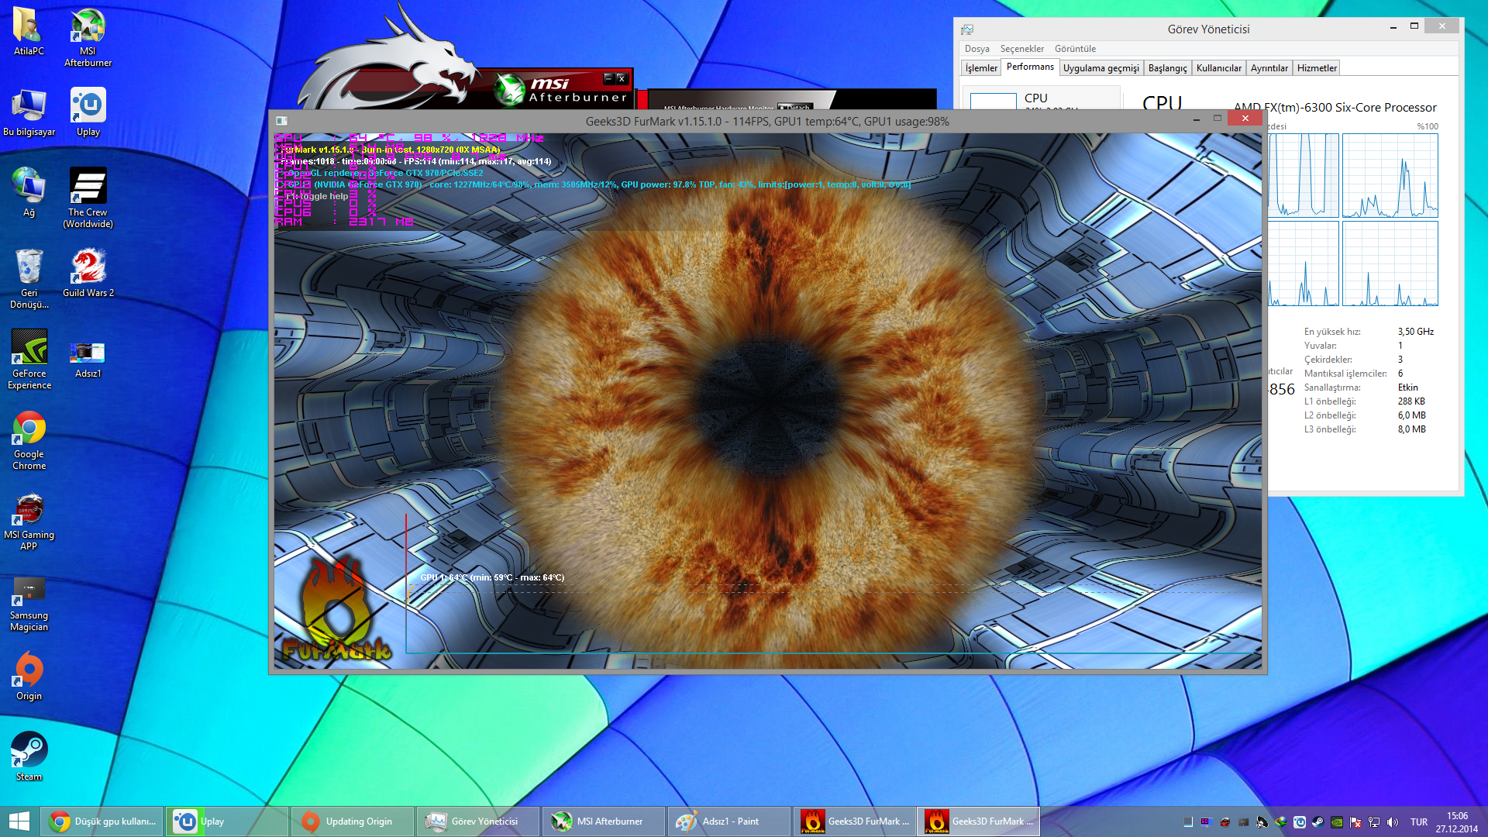Open the network tray icon
The height and width of the screenshot is (837, 1488).
(x=1374, y=822)
